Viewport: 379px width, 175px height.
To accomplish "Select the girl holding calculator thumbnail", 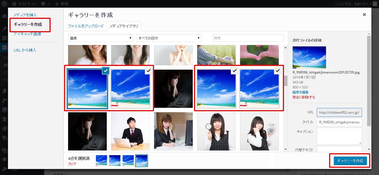I will click(x=259, y=131).
